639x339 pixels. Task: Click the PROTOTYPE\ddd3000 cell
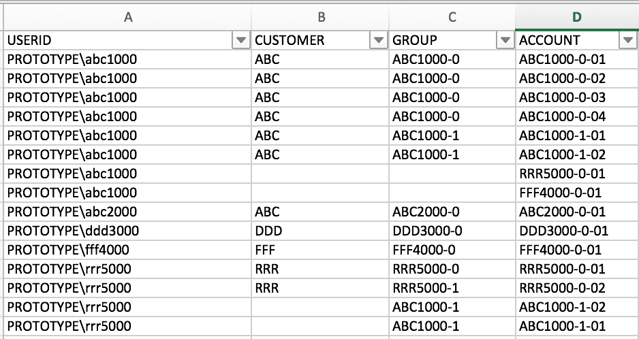pos(72,231)
